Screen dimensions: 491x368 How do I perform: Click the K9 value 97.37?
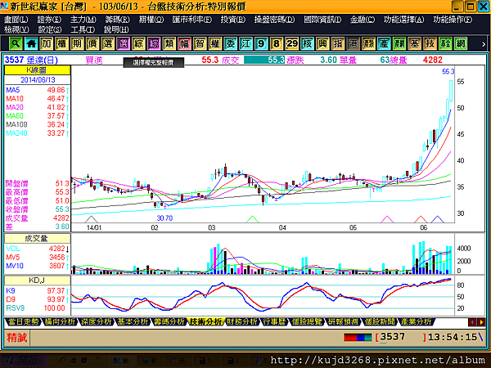click(56, 290)
